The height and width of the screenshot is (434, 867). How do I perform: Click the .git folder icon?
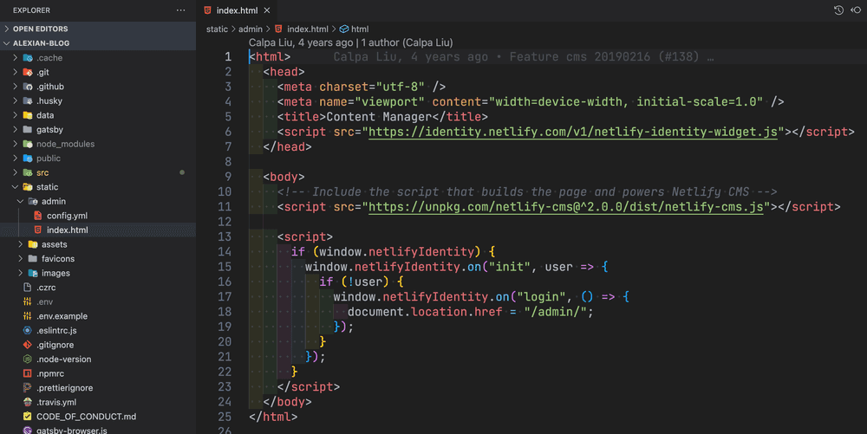click(28, 72)
